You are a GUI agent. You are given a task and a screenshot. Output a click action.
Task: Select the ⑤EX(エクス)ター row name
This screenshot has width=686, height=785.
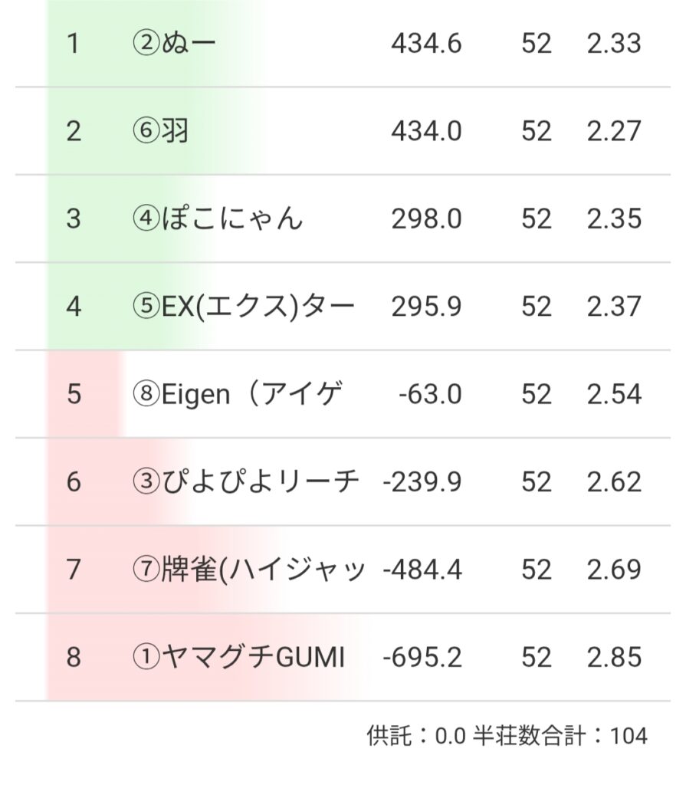click(x=244, y=307)
